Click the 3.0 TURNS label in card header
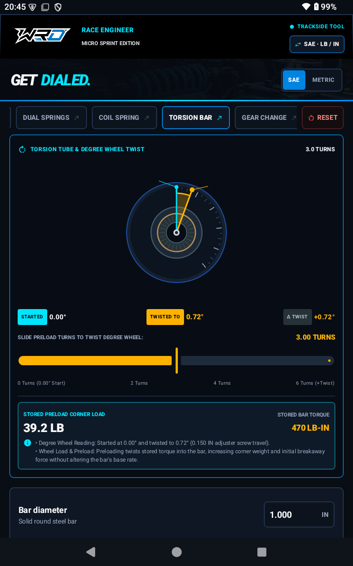The width and height of the screenshot is (353, 566). [320, 149]
